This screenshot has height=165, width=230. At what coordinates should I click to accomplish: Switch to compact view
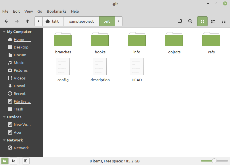[x=224, y=21]
